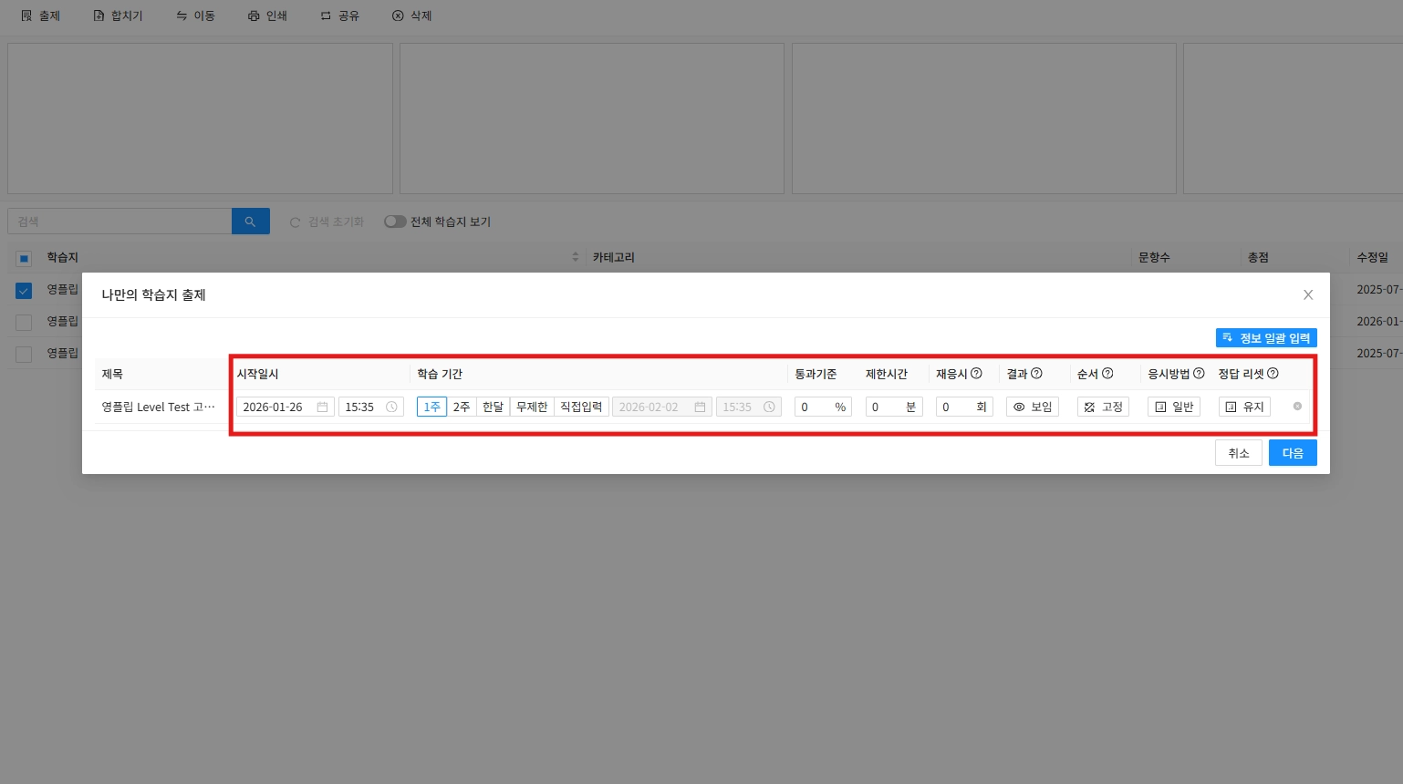Toggle the 보임 result visibility button

(1033, 407)
